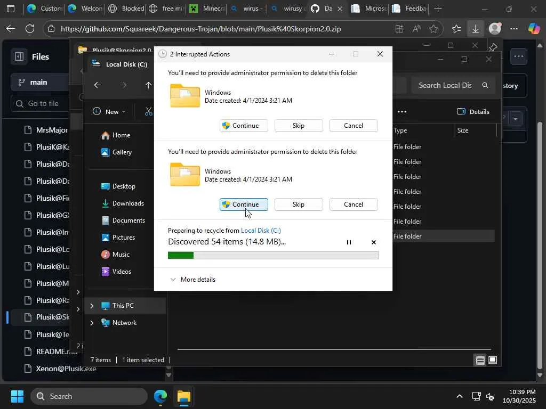Click the taskbar Search box
Image resolution: width=546 pixels, height=409 pixels.
coord(89,396)
